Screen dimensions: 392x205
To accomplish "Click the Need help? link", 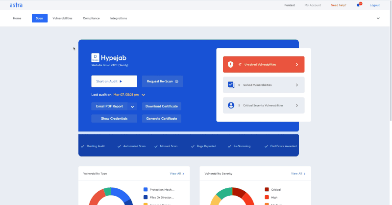I will (339, 5).
